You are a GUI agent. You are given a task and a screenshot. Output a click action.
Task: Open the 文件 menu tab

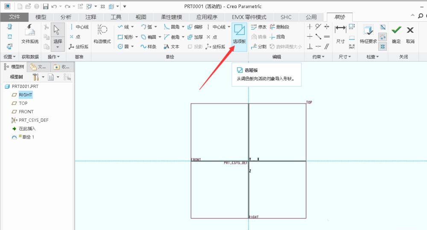[15, 17]
